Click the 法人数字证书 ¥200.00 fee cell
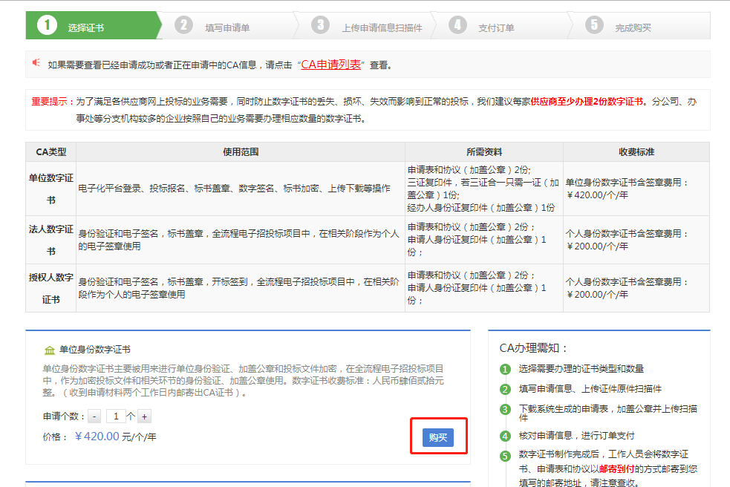 click(x=636, y=240)
